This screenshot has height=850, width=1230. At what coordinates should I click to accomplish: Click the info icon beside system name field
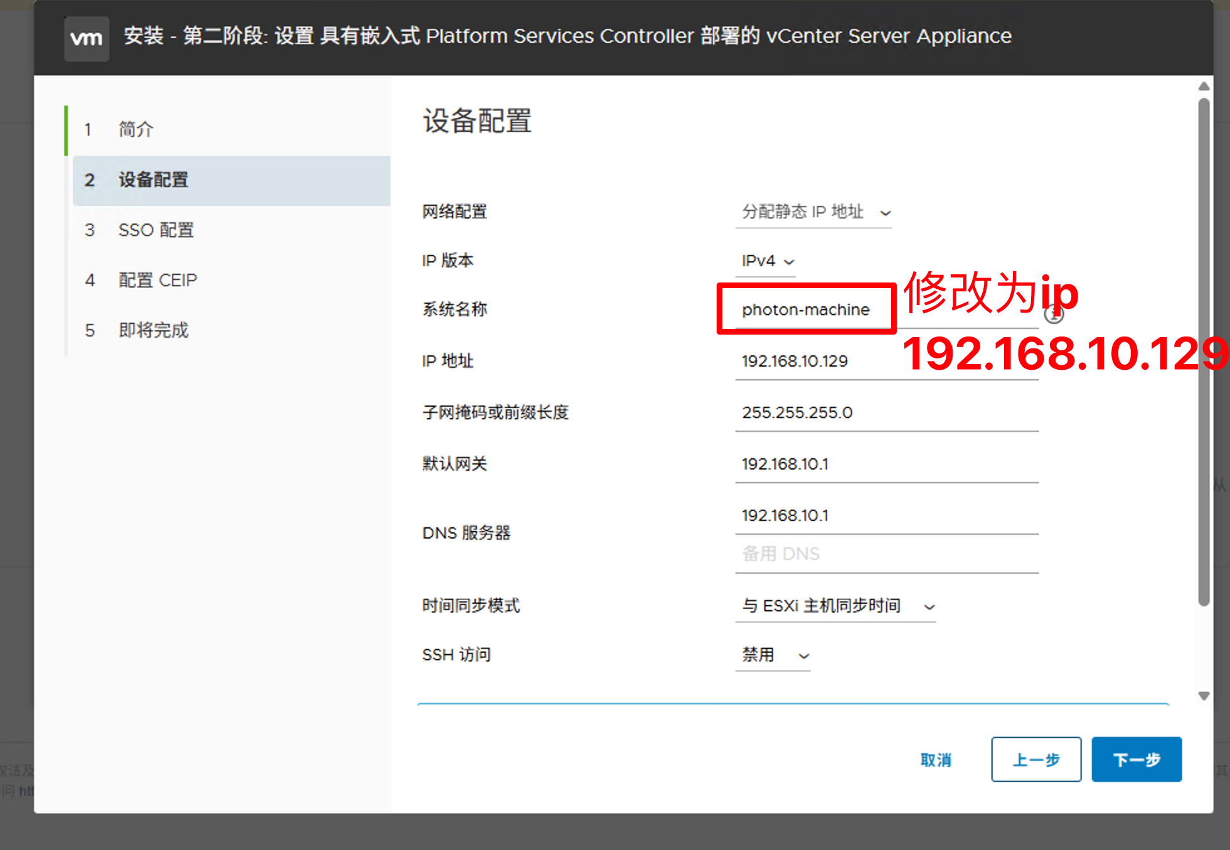point(1054,314)
